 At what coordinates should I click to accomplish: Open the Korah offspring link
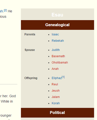(x=56, y=103)
